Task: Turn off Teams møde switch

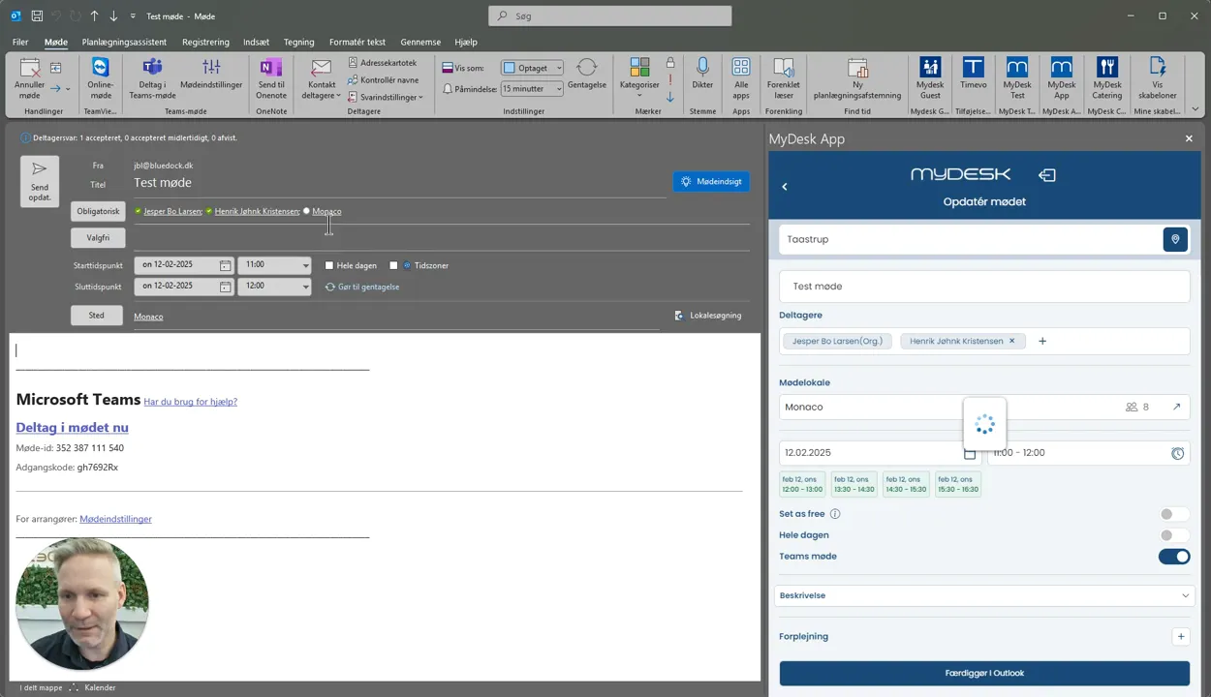Action: pyautogui.click(x=1174, y=557)
